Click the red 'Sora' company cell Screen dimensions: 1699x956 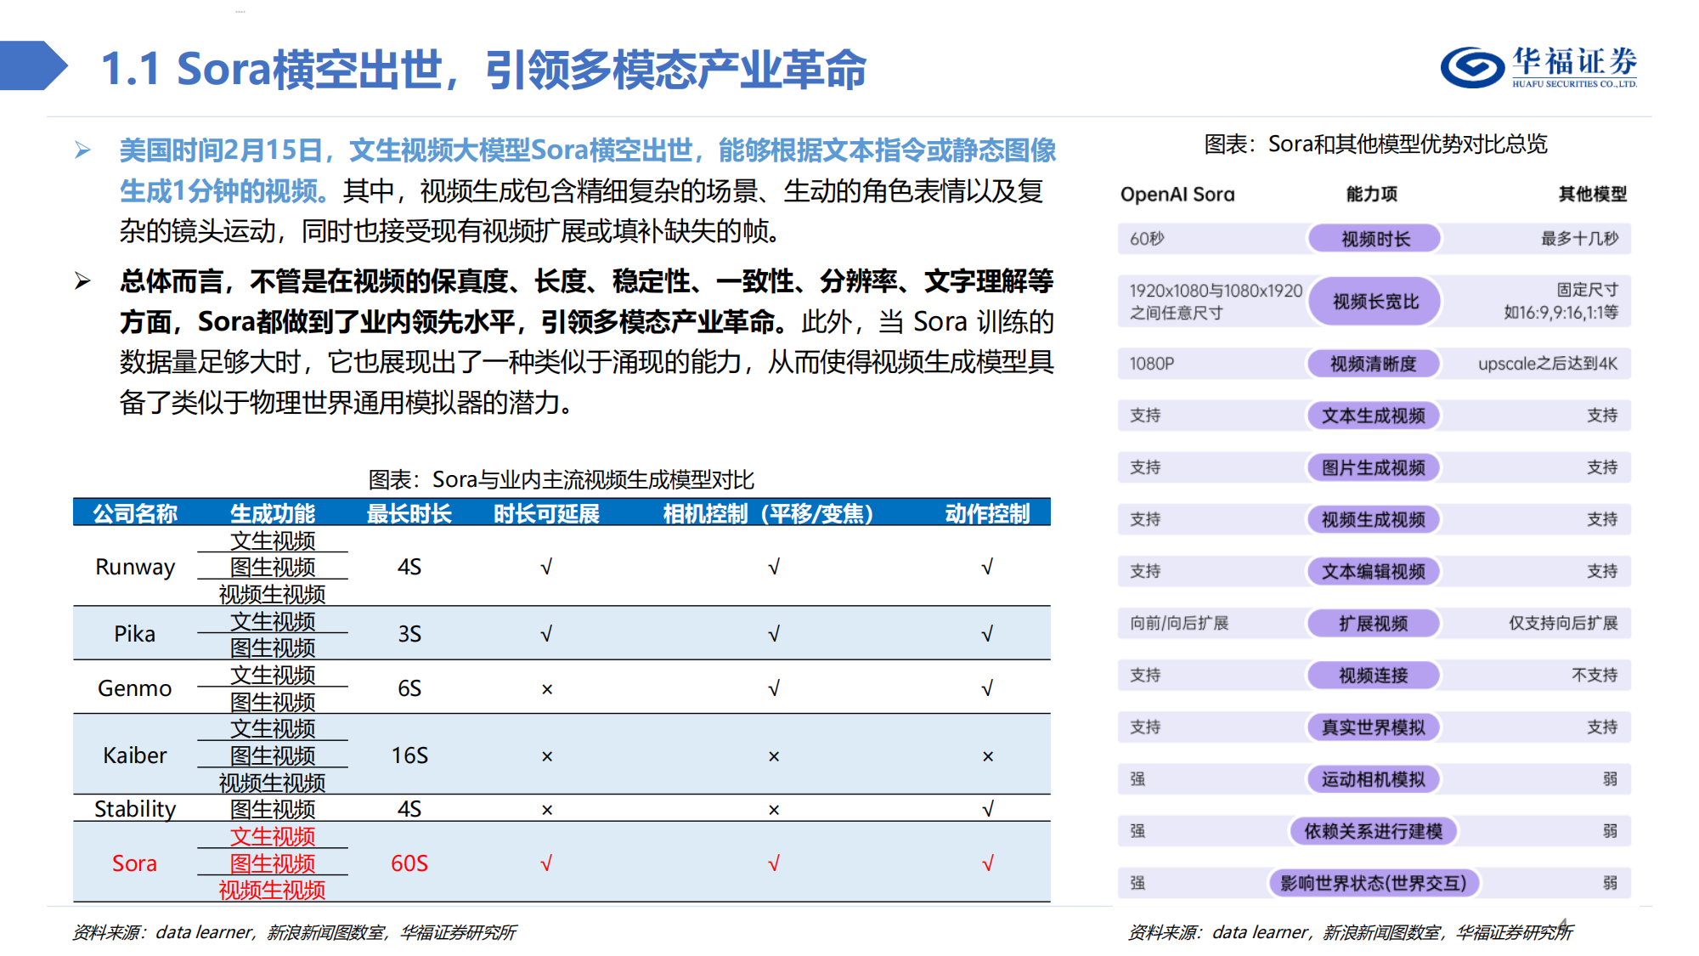click(x=135, y=863)
